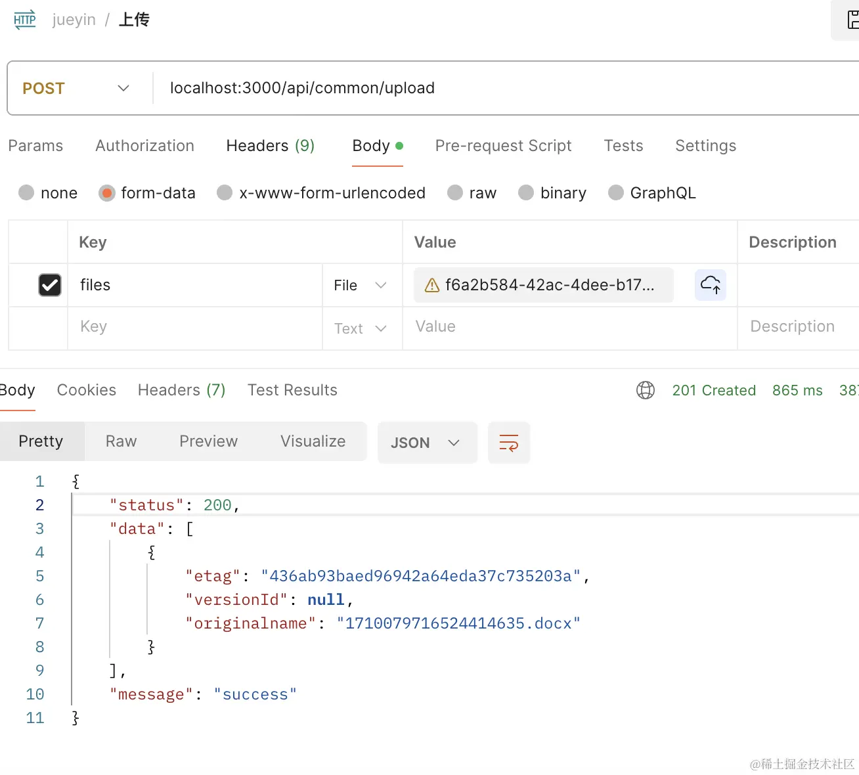Click the globe network icon

646,390
